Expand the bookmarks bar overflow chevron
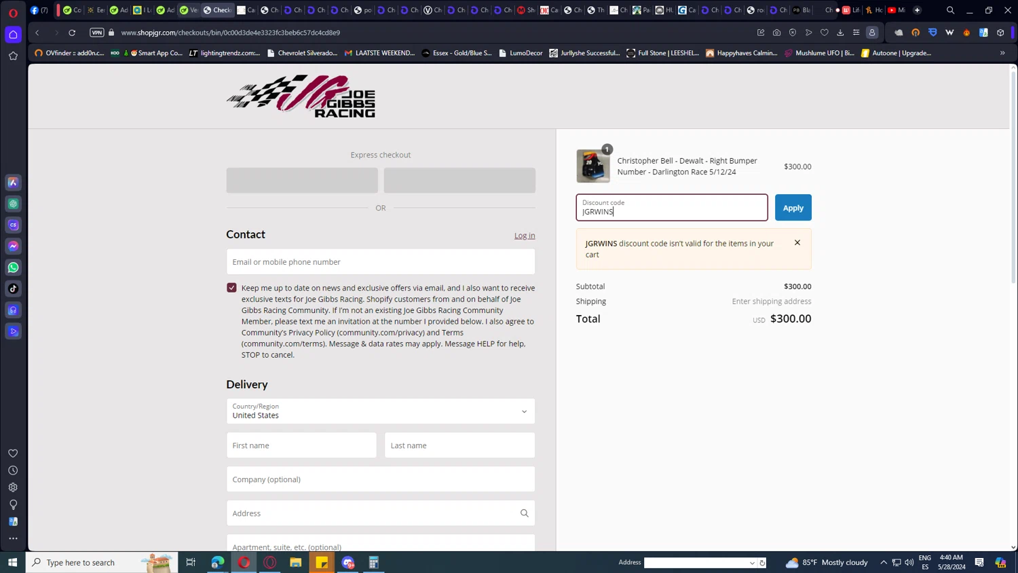Screen dimensions: 1018x573 pos(1002,53)
